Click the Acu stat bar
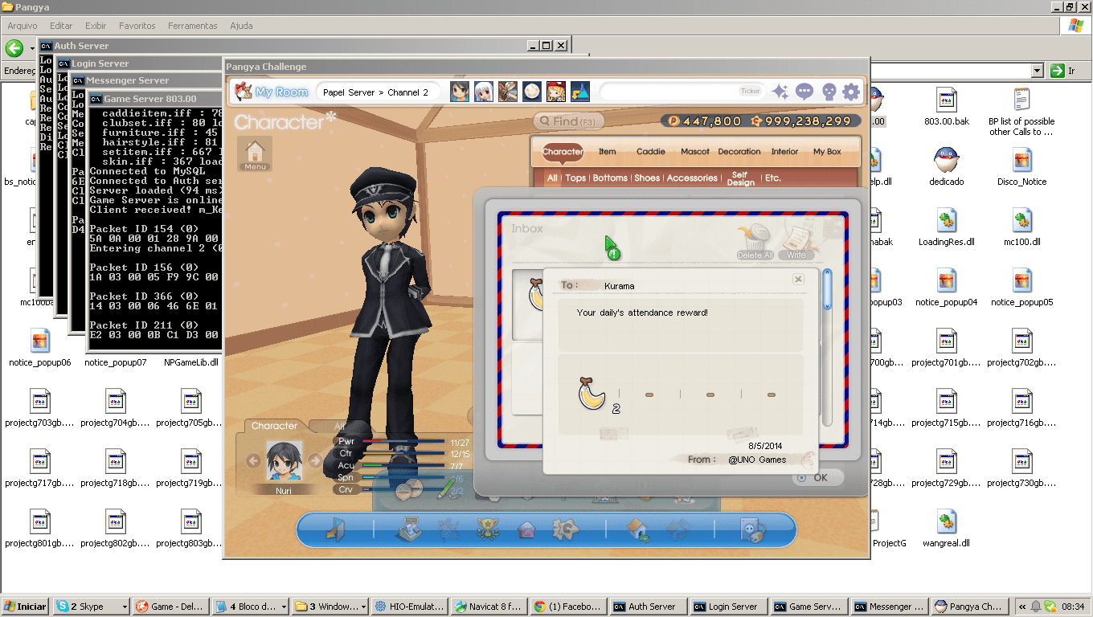Viewport: 1093px width, 617px height. pos(403,465)
